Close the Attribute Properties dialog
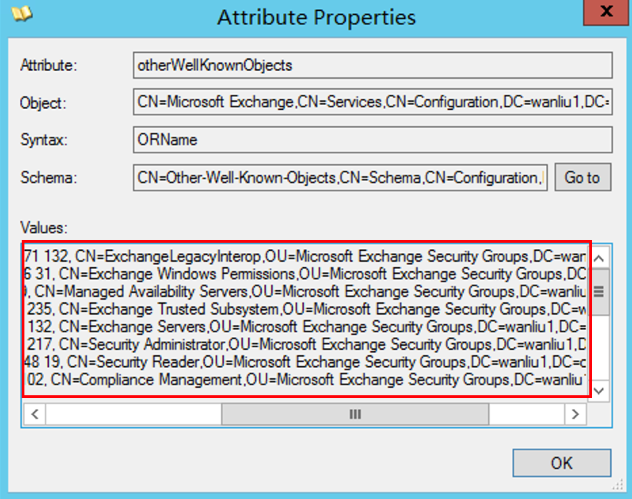The width and height of the screenshot is (632, 499). pos(607,12)
